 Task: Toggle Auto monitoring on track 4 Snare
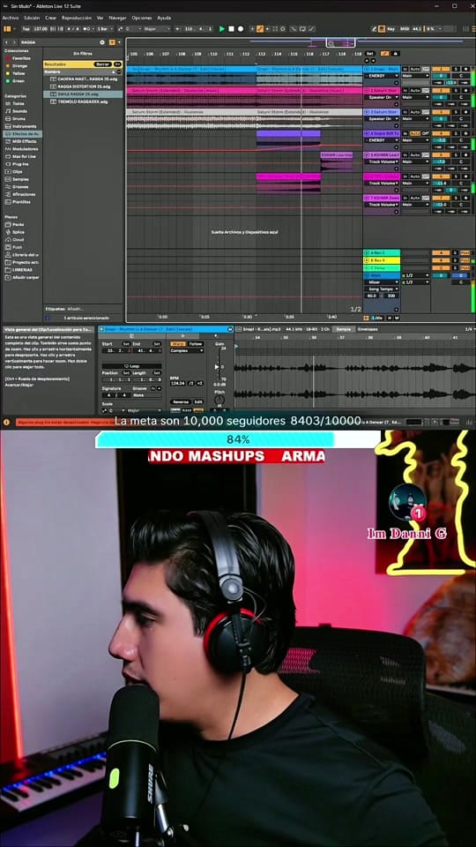point(414,133)
